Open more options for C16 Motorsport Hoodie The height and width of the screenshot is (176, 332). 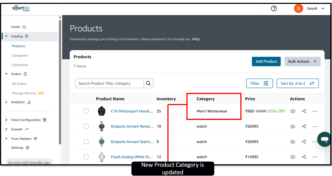click(315, 111)
